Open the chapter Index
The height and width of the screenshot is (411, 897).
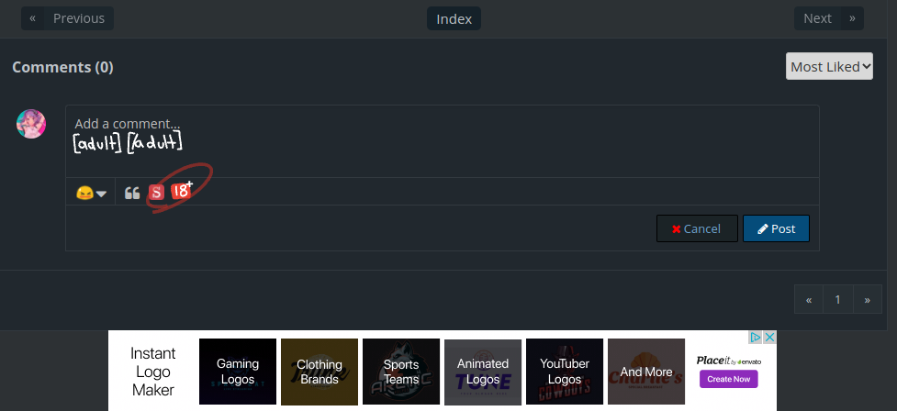pos(454,18)
